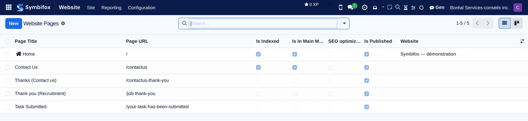The image size is (528, 121).
Task: Select the Task Submitted row checkbox
Action: (x=8, y=107)
